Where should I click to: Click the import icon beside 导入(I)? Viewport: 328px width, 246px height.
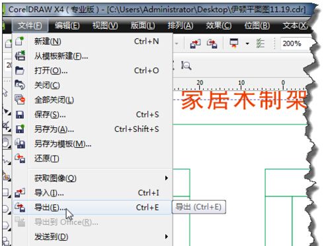(x=20, y=193)
